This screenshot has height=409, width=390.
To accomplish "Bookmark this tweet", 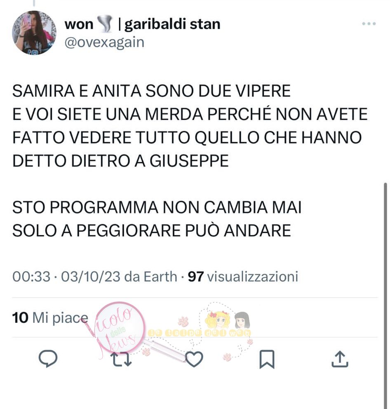I will point(267,359).
